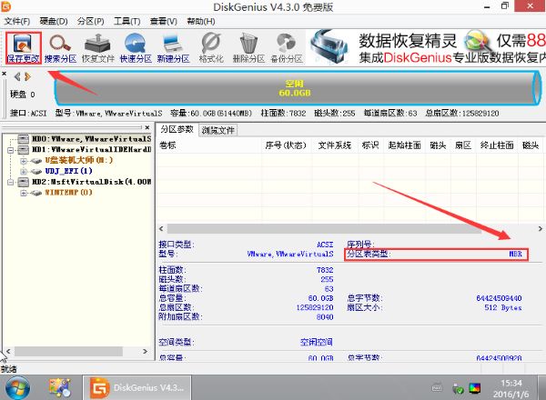The height and width of the screenshot is (400, 546).
Task: Click the 卷标 column header
Action: [209, 145]
